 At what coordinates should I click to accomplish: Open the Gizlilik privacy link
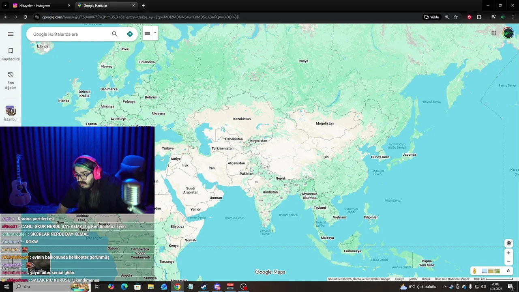pos(426,279)
